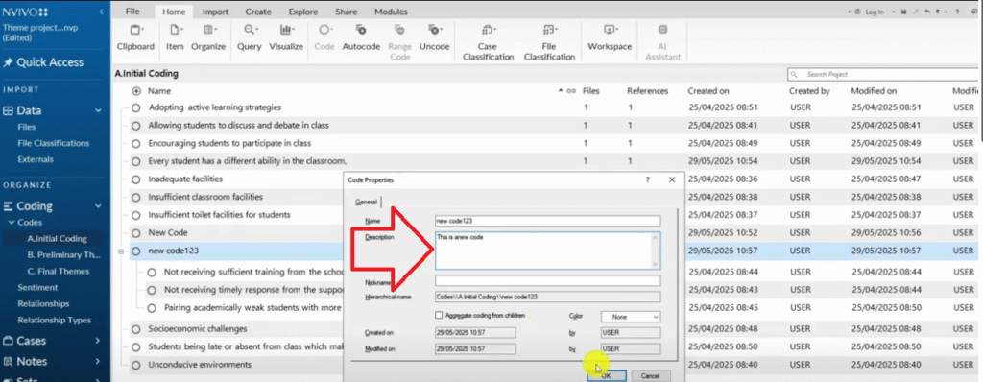Click the help icon in Code Properties dialog
This screenshot has height=382, width=983.
pyautogui.click(x=648, y=179)
